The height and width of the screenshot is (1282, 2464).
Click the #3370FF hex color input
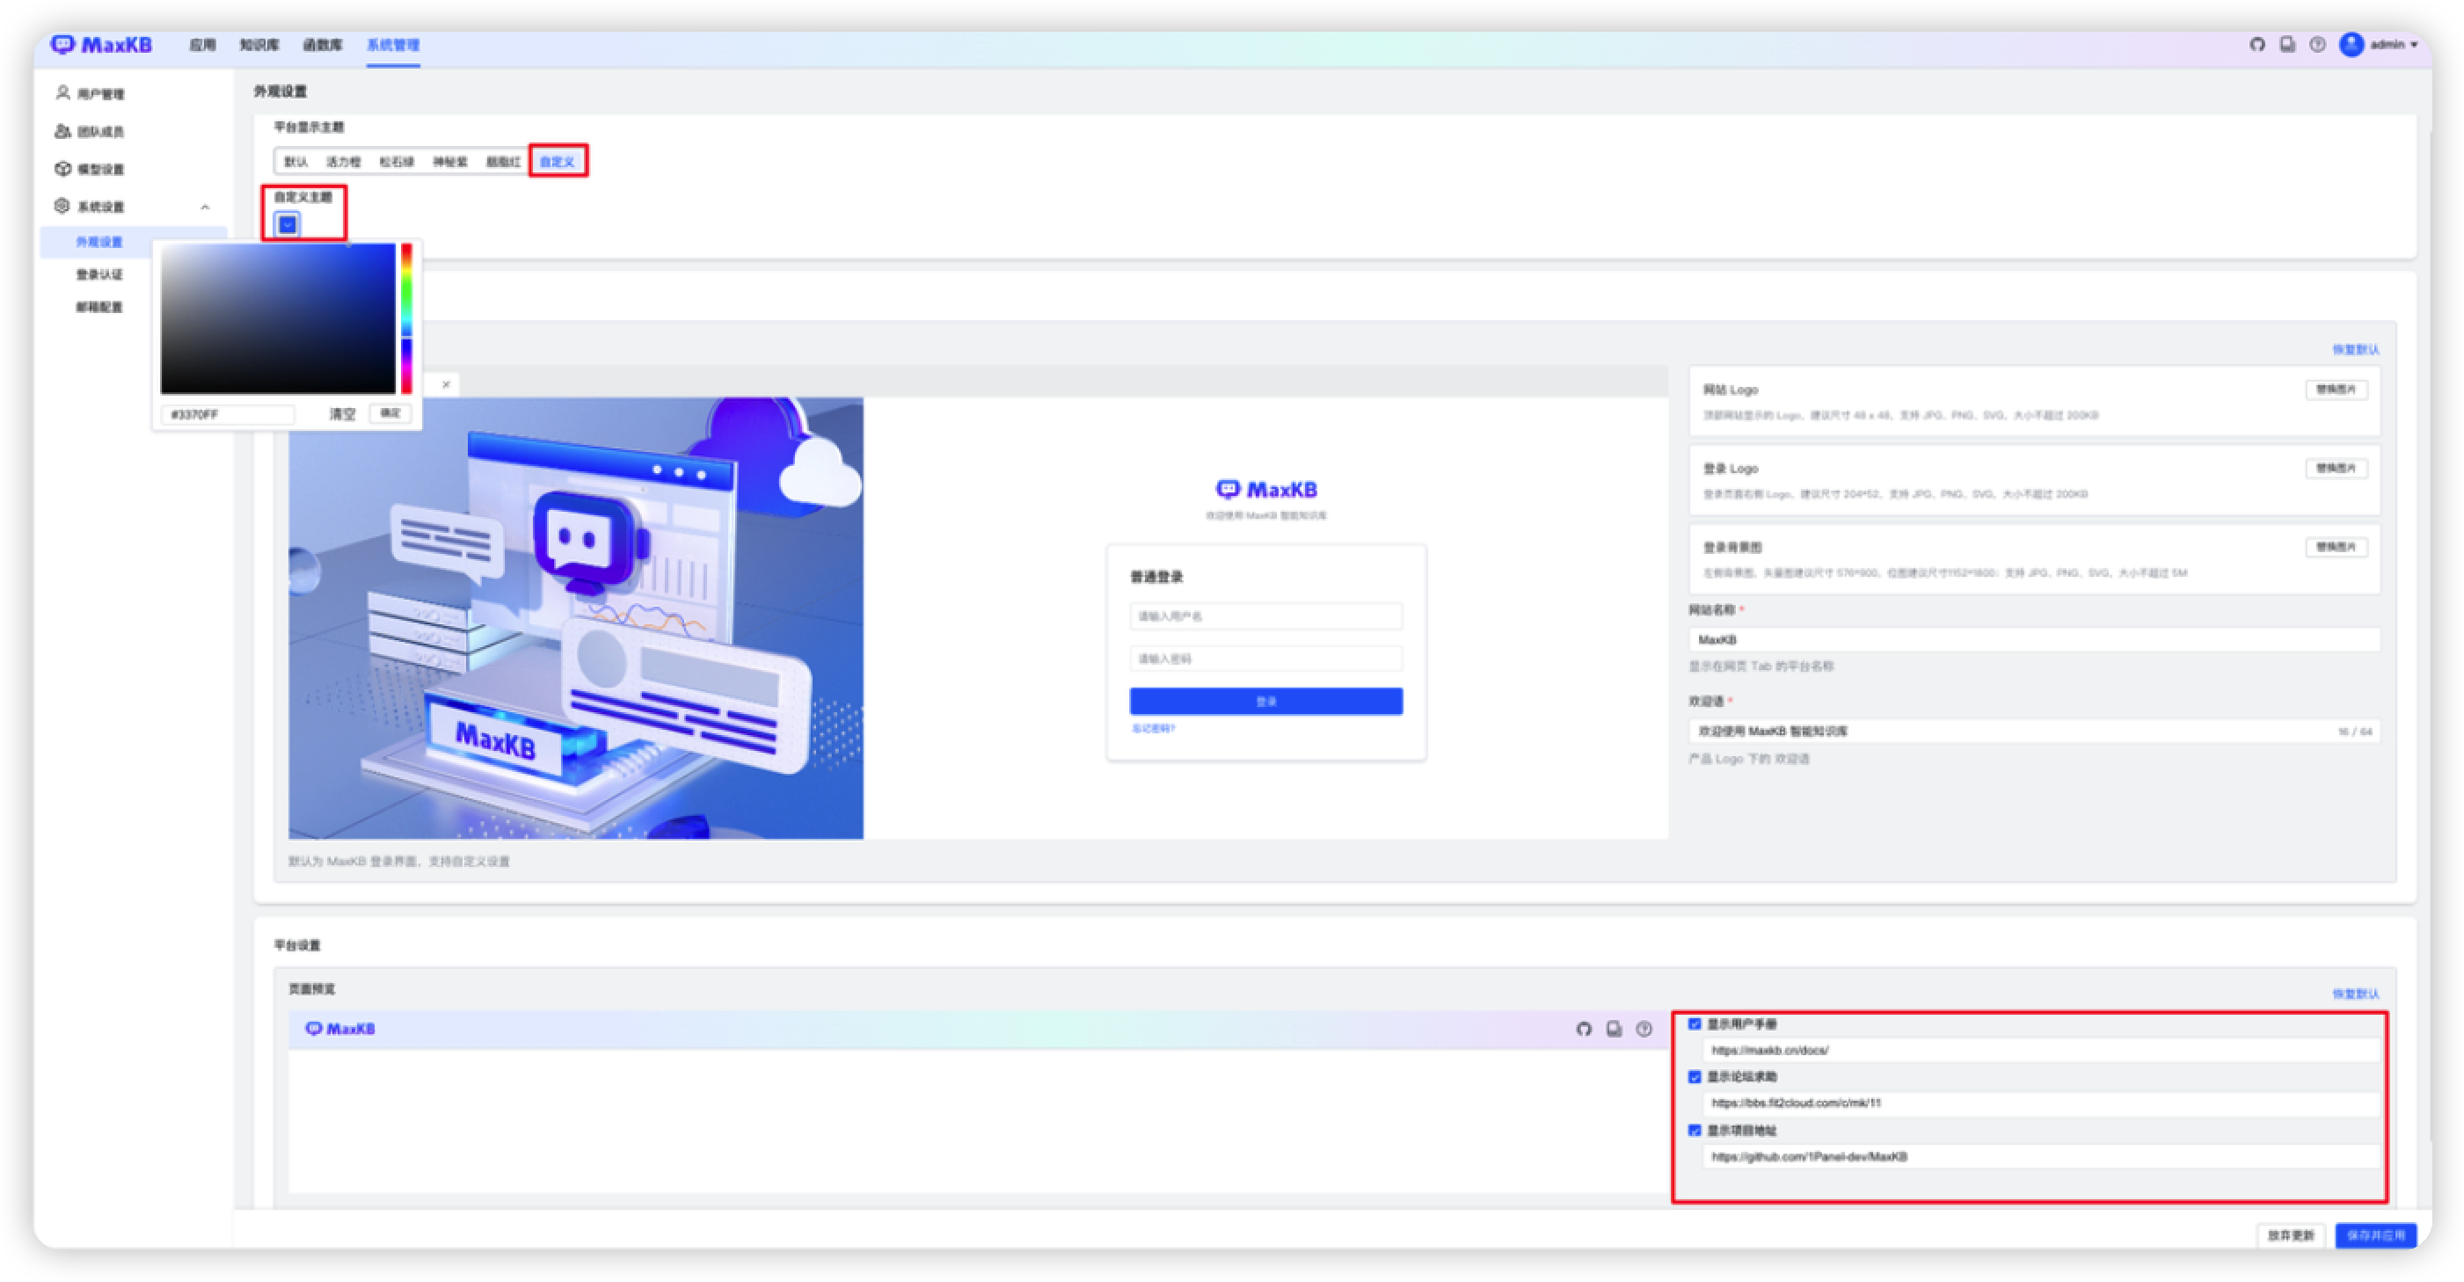(228, 414)
